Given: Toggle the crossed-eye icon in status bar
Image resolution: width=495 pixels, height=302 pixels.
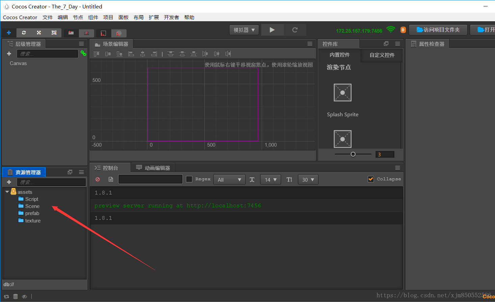Looking at the screenshot, I should [x=24, y=297].
